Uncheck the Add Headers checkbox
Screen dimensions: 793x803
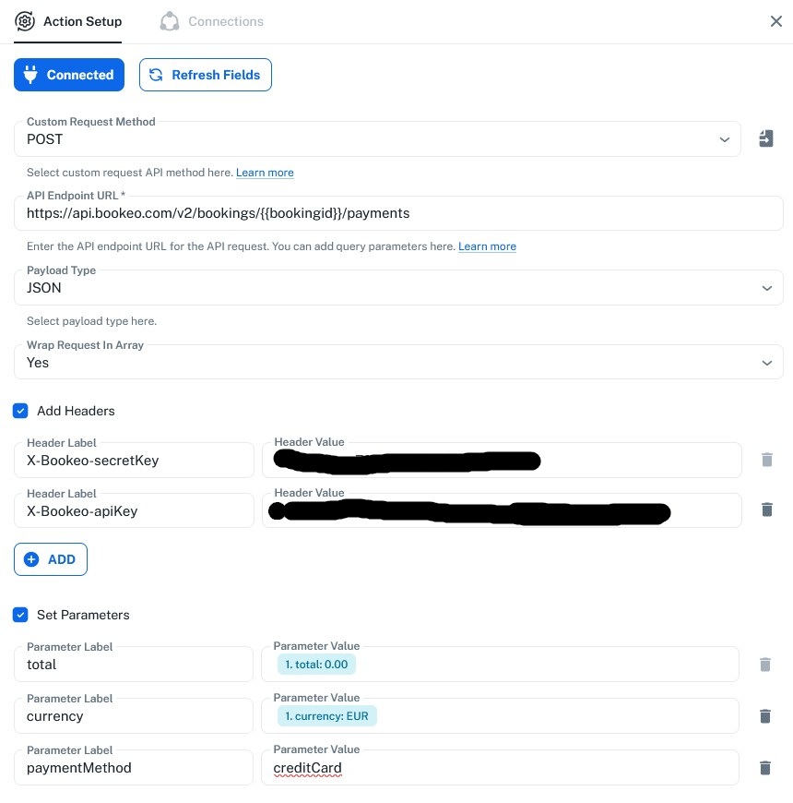(20, 411)
